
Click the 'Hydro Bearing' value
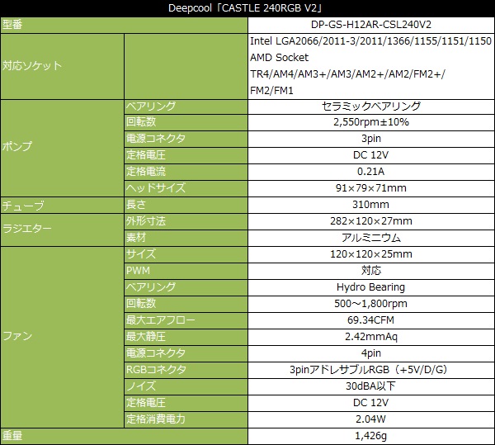[x=371, y=287]
